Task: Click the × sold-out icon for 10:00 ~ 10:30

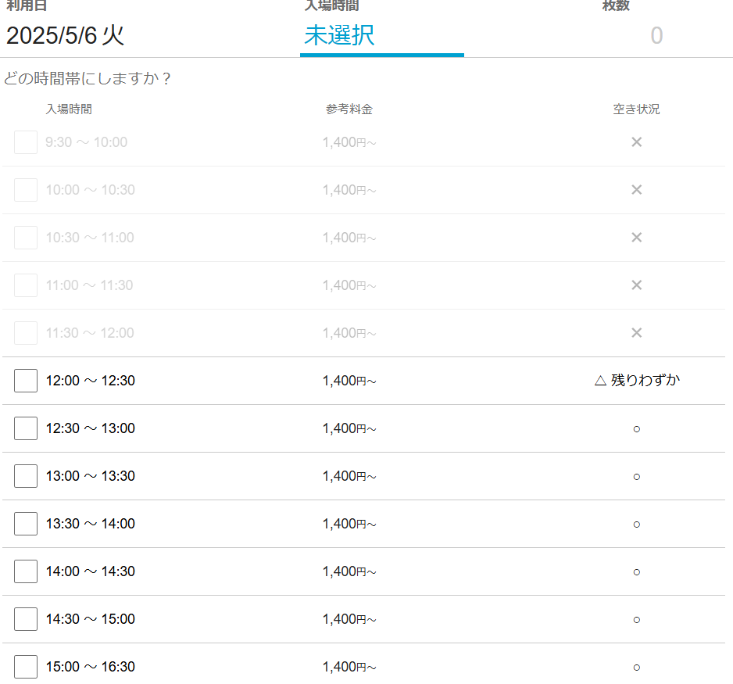Action: click(x=636, y=190)
